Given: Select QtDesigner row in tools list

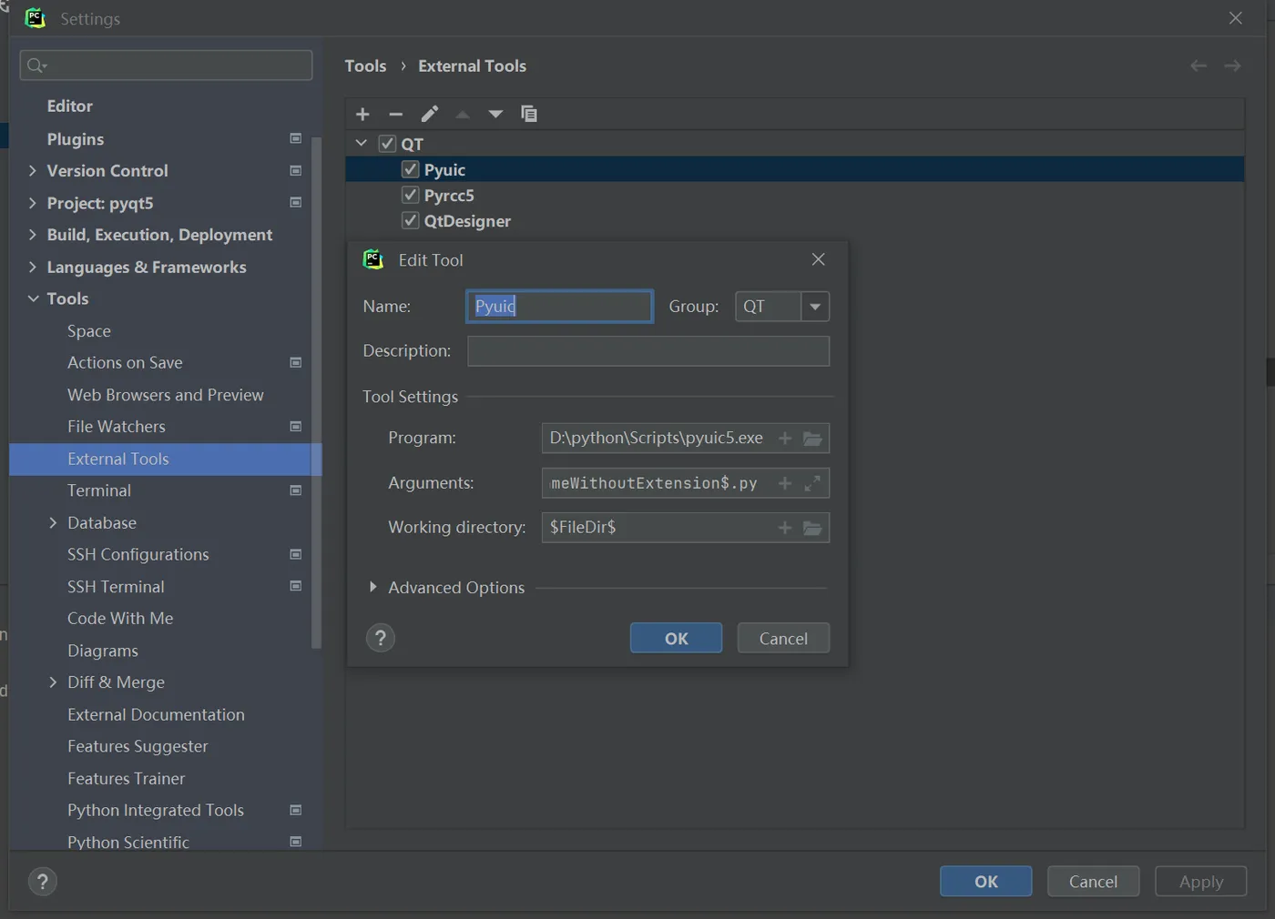Looking at the screenshot, I should click(794, 220).
